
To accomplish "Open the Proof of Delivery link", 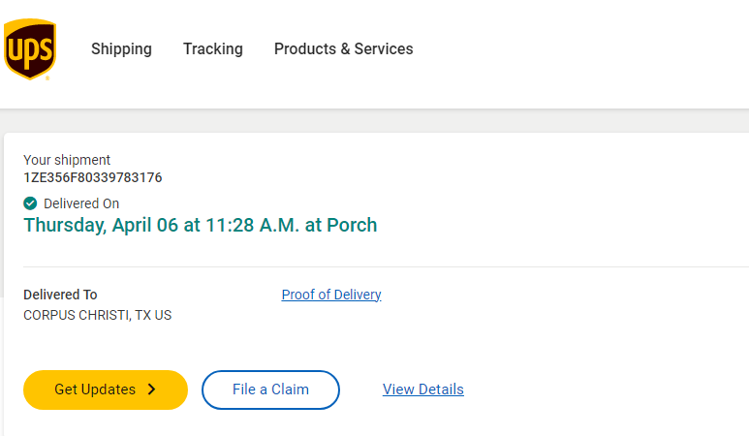I will coord(331,295).
